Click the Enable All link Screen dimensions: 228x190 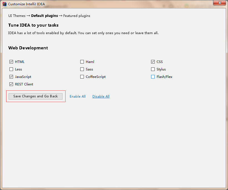coord(77,97)
